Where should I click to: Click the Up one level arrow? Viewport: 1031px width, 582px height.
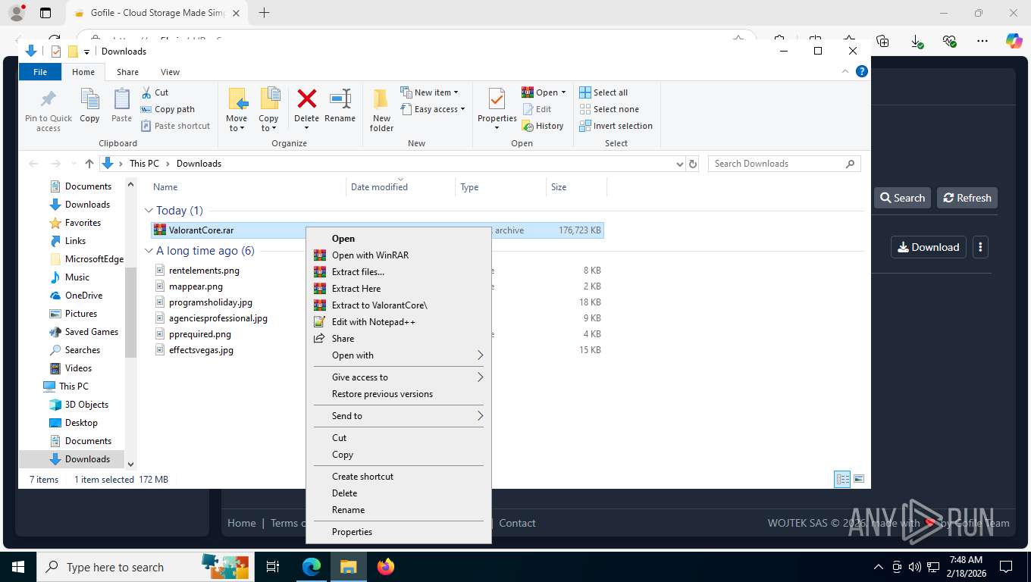89,164
